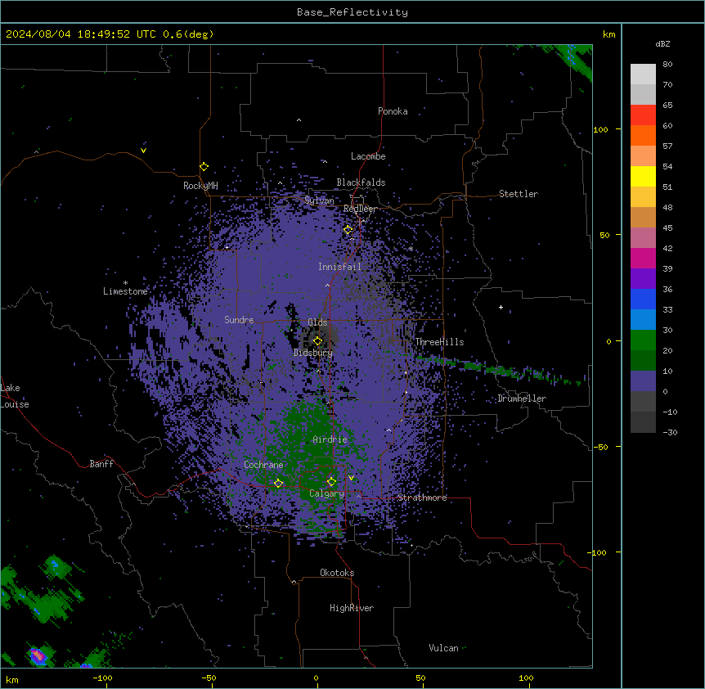Click the ThreeHills city label

click(439, 342)
